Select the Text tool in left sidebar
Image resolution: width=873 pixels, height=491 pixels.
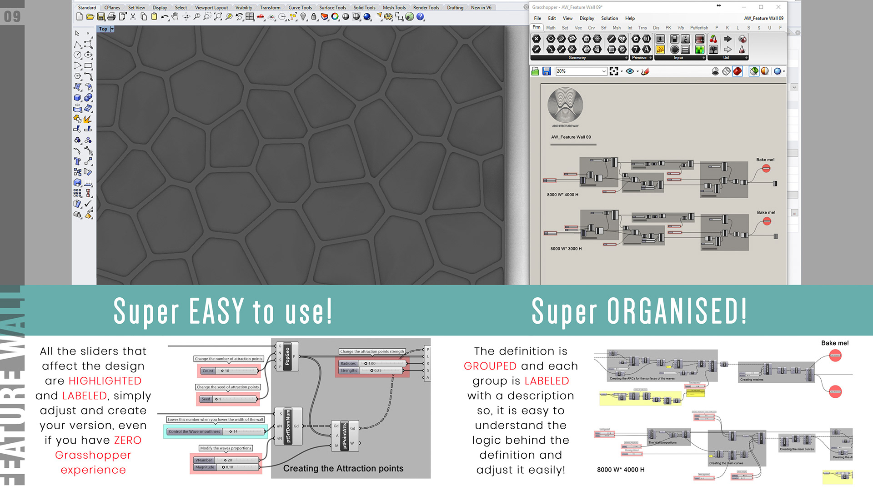click(77, 161)
